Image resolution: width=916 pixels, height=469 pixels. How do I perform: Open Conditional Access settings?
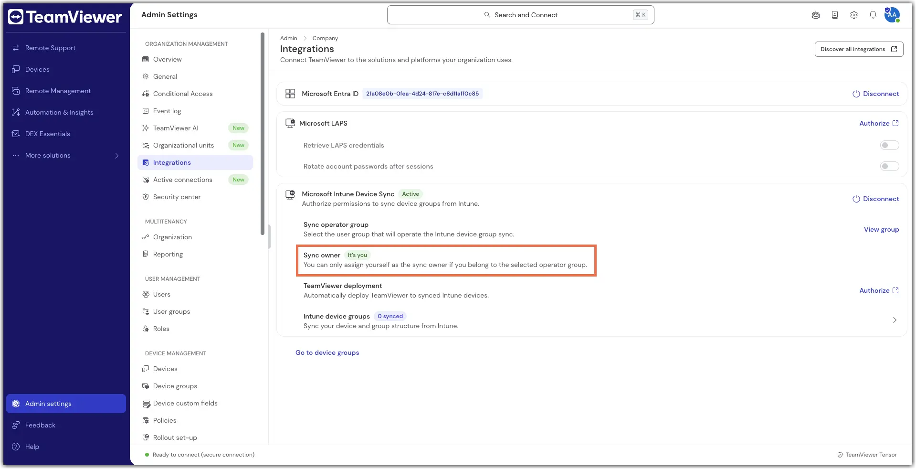(196, 94)
